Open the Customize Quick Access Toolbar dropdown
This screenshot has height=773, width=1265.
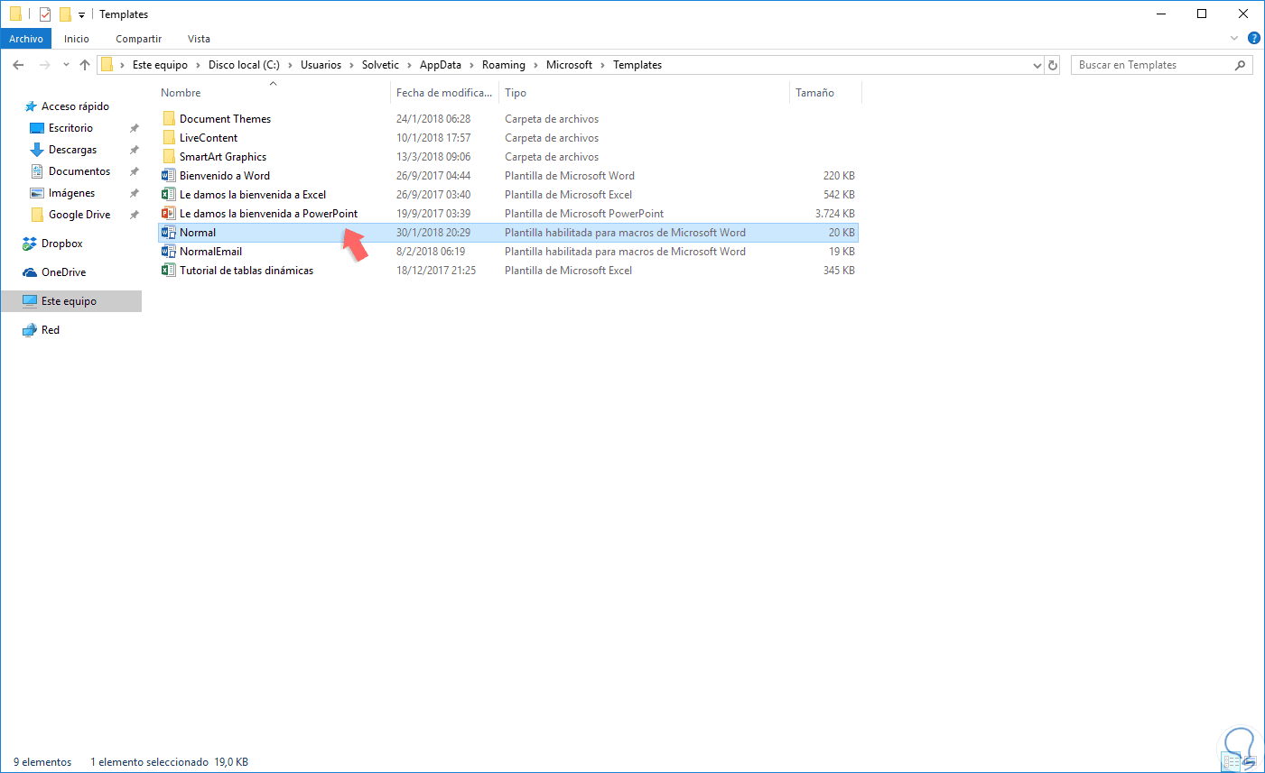pos(81,15)
